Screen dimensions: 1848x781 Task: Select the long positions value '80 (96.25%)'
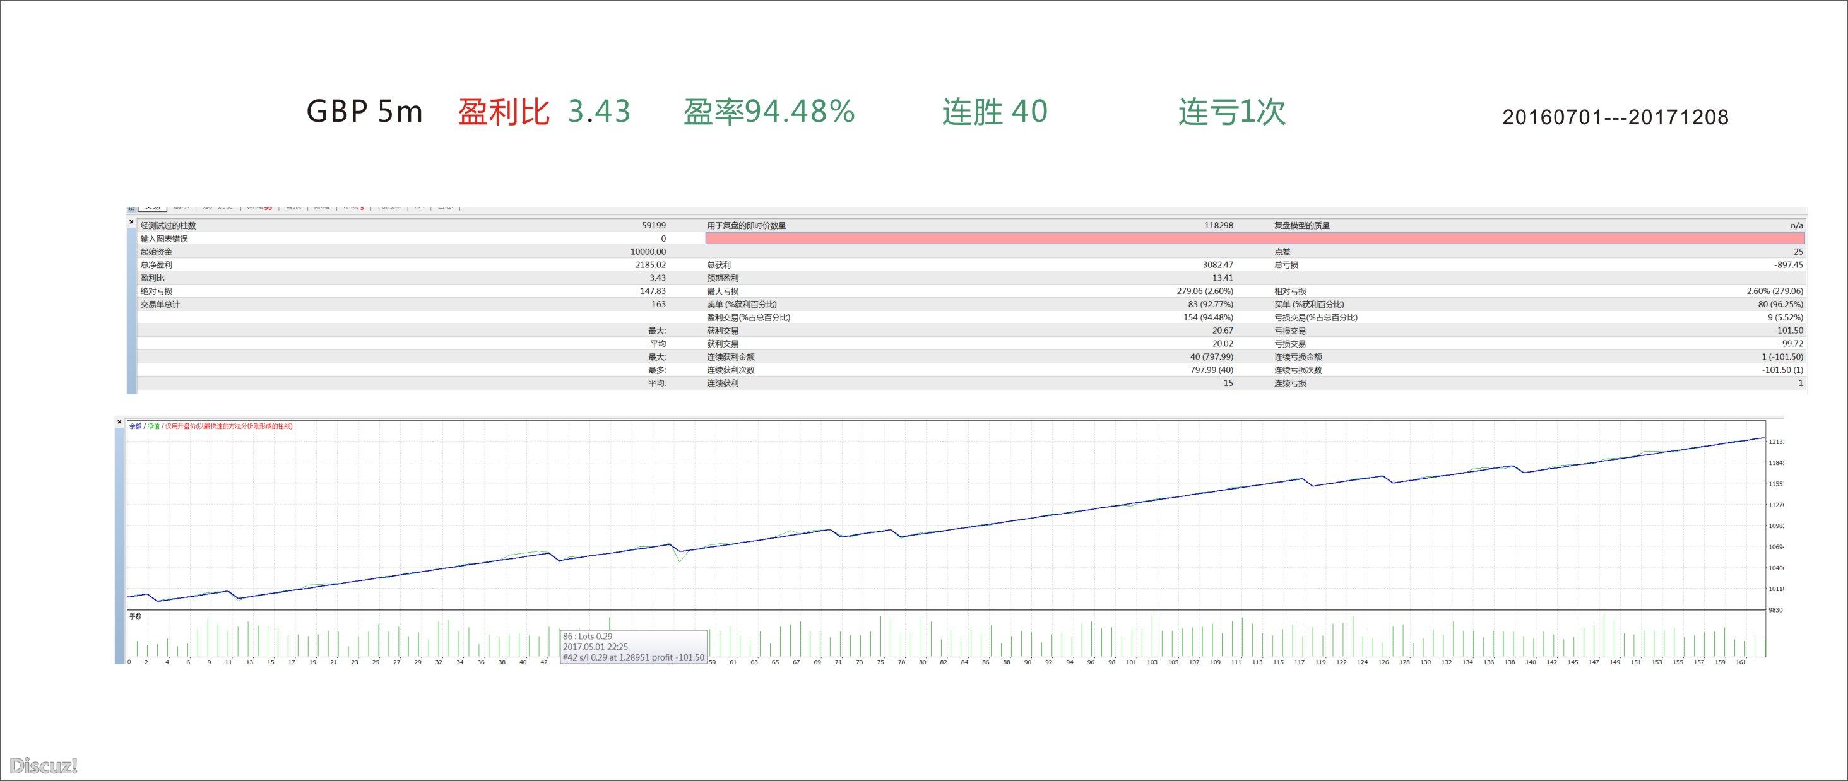pos(1780,304)
